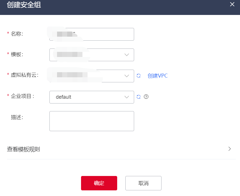The width and height of the screenshot is (240, 196).
Task: Click the 企业项目 dropdown arrow
Action: pyautogui.click(x=126, y=97)
